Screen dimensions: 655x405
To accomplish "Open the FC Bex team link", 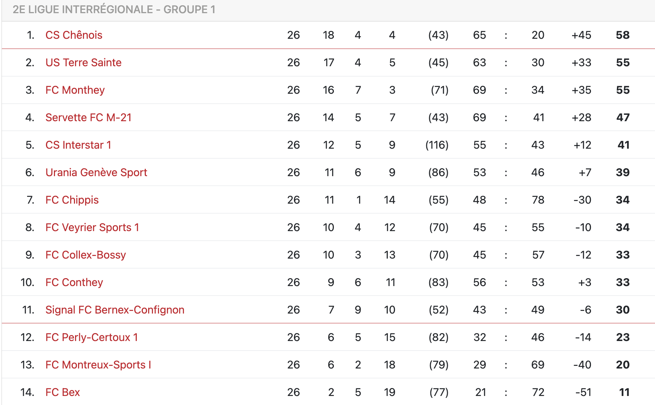I will 63,392.
